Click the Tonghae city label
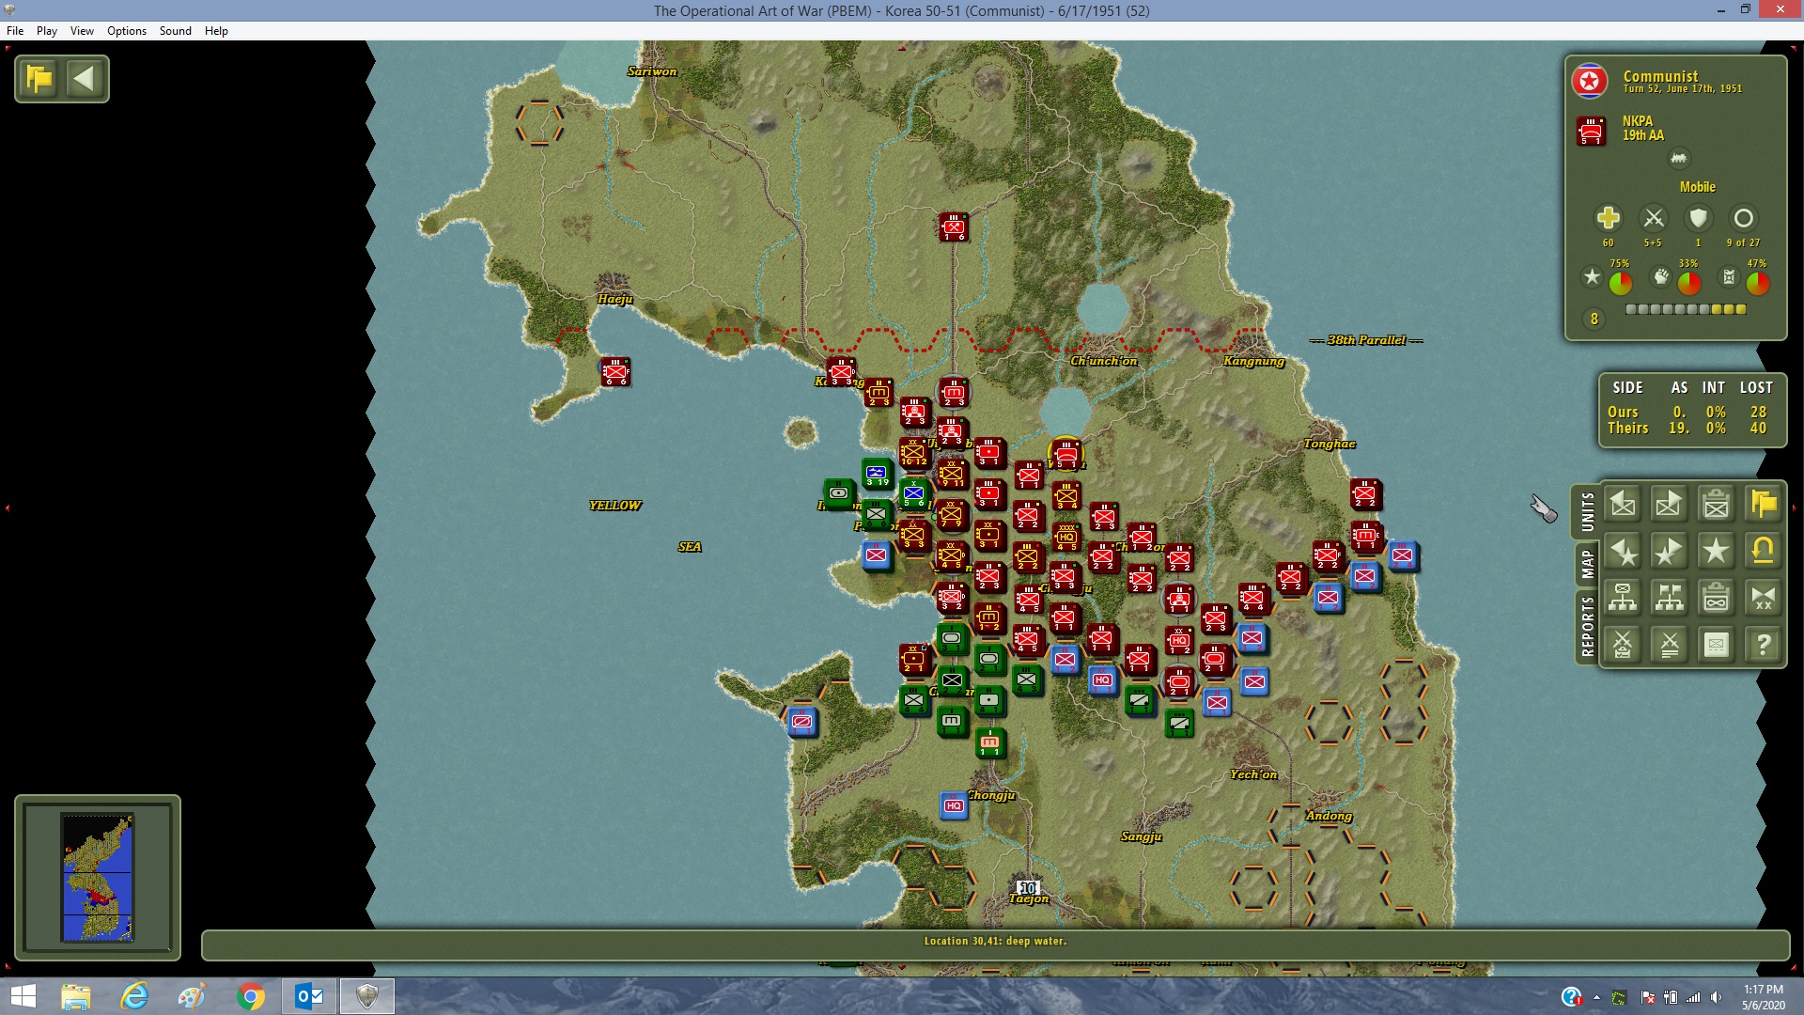This screenshot has width=1804, height=1015. [1330, 444]
